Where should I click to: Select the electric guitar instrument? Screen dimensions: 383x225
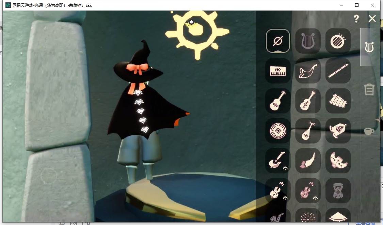278,161
